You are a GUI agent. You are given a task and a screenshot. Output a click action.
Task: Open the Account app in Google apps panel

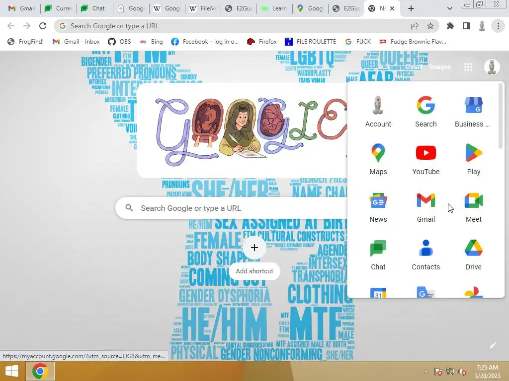(x=378, y=112)
